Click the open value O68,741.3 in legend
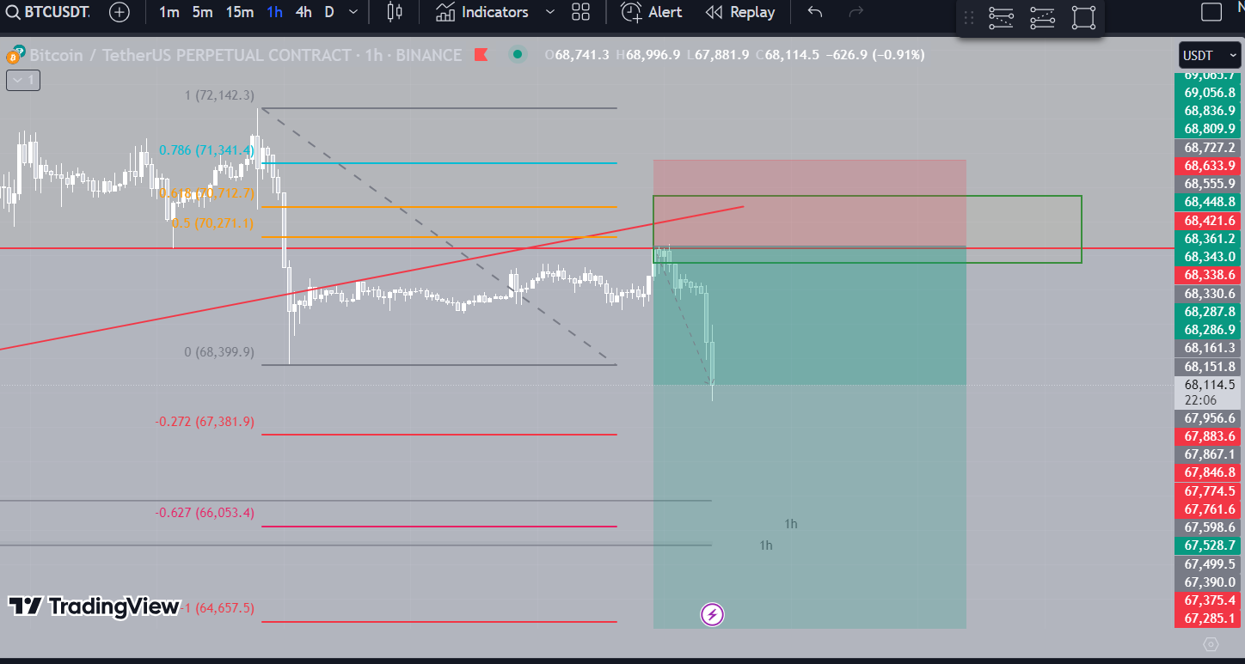1245x664 pixels. pyautogui.click(x=577, y=55)
